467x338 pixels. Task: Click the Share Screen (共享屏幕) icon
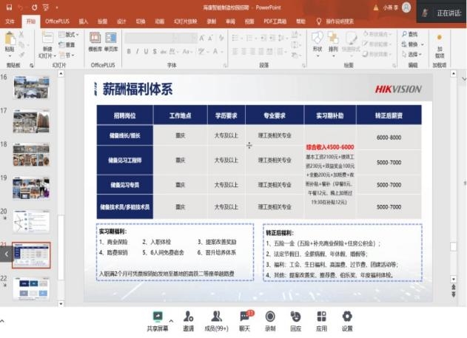point(156,317)
